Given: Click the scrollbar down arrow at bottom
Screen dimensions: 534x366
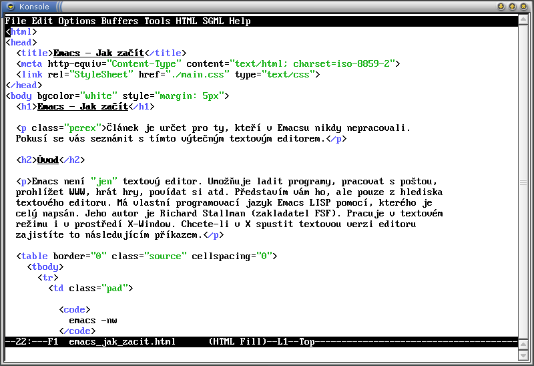Looking at the screenshot, I should (x=523, y=355).
